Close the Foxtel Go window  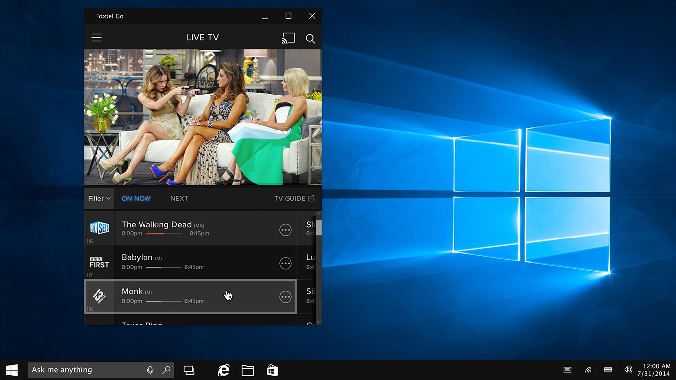312,16
